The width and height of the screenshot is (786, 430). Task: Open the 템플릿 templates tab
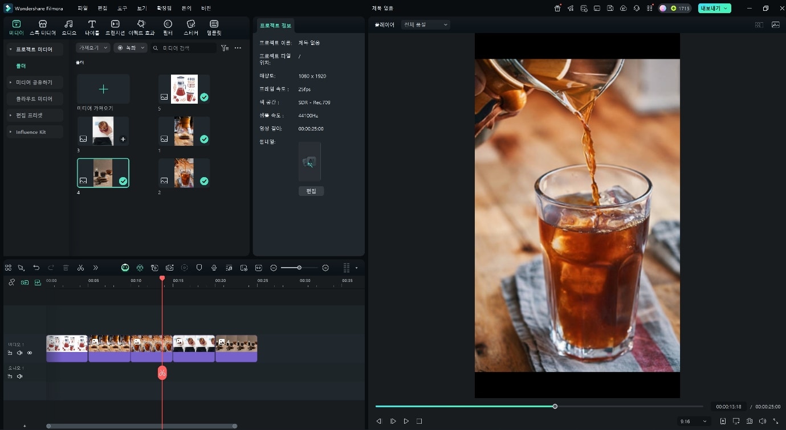click(214, 27)
